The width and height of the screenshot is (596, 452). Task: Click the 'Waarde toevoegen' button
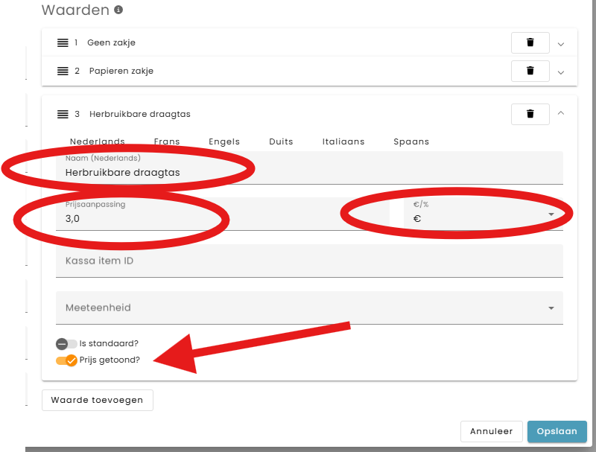(x=98, y=400)
